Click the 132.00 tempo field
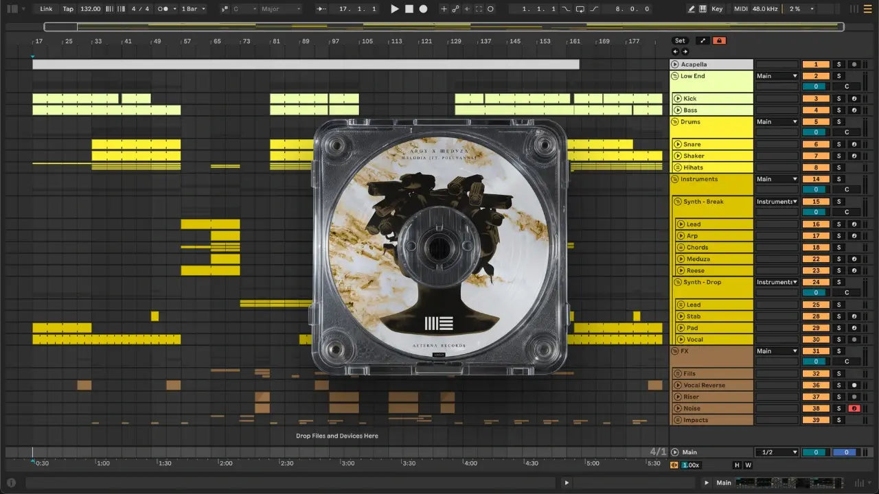The image size is (879, 494). [x=90, y=9]
